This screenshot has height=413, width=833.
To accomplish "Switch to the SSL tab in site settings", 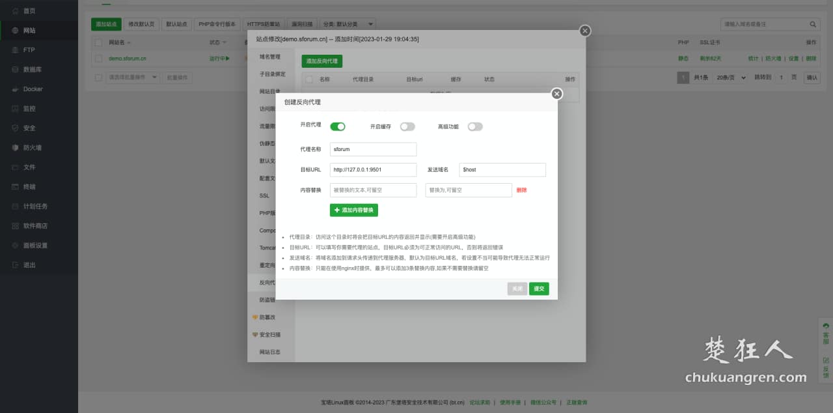I will [264, 195].
